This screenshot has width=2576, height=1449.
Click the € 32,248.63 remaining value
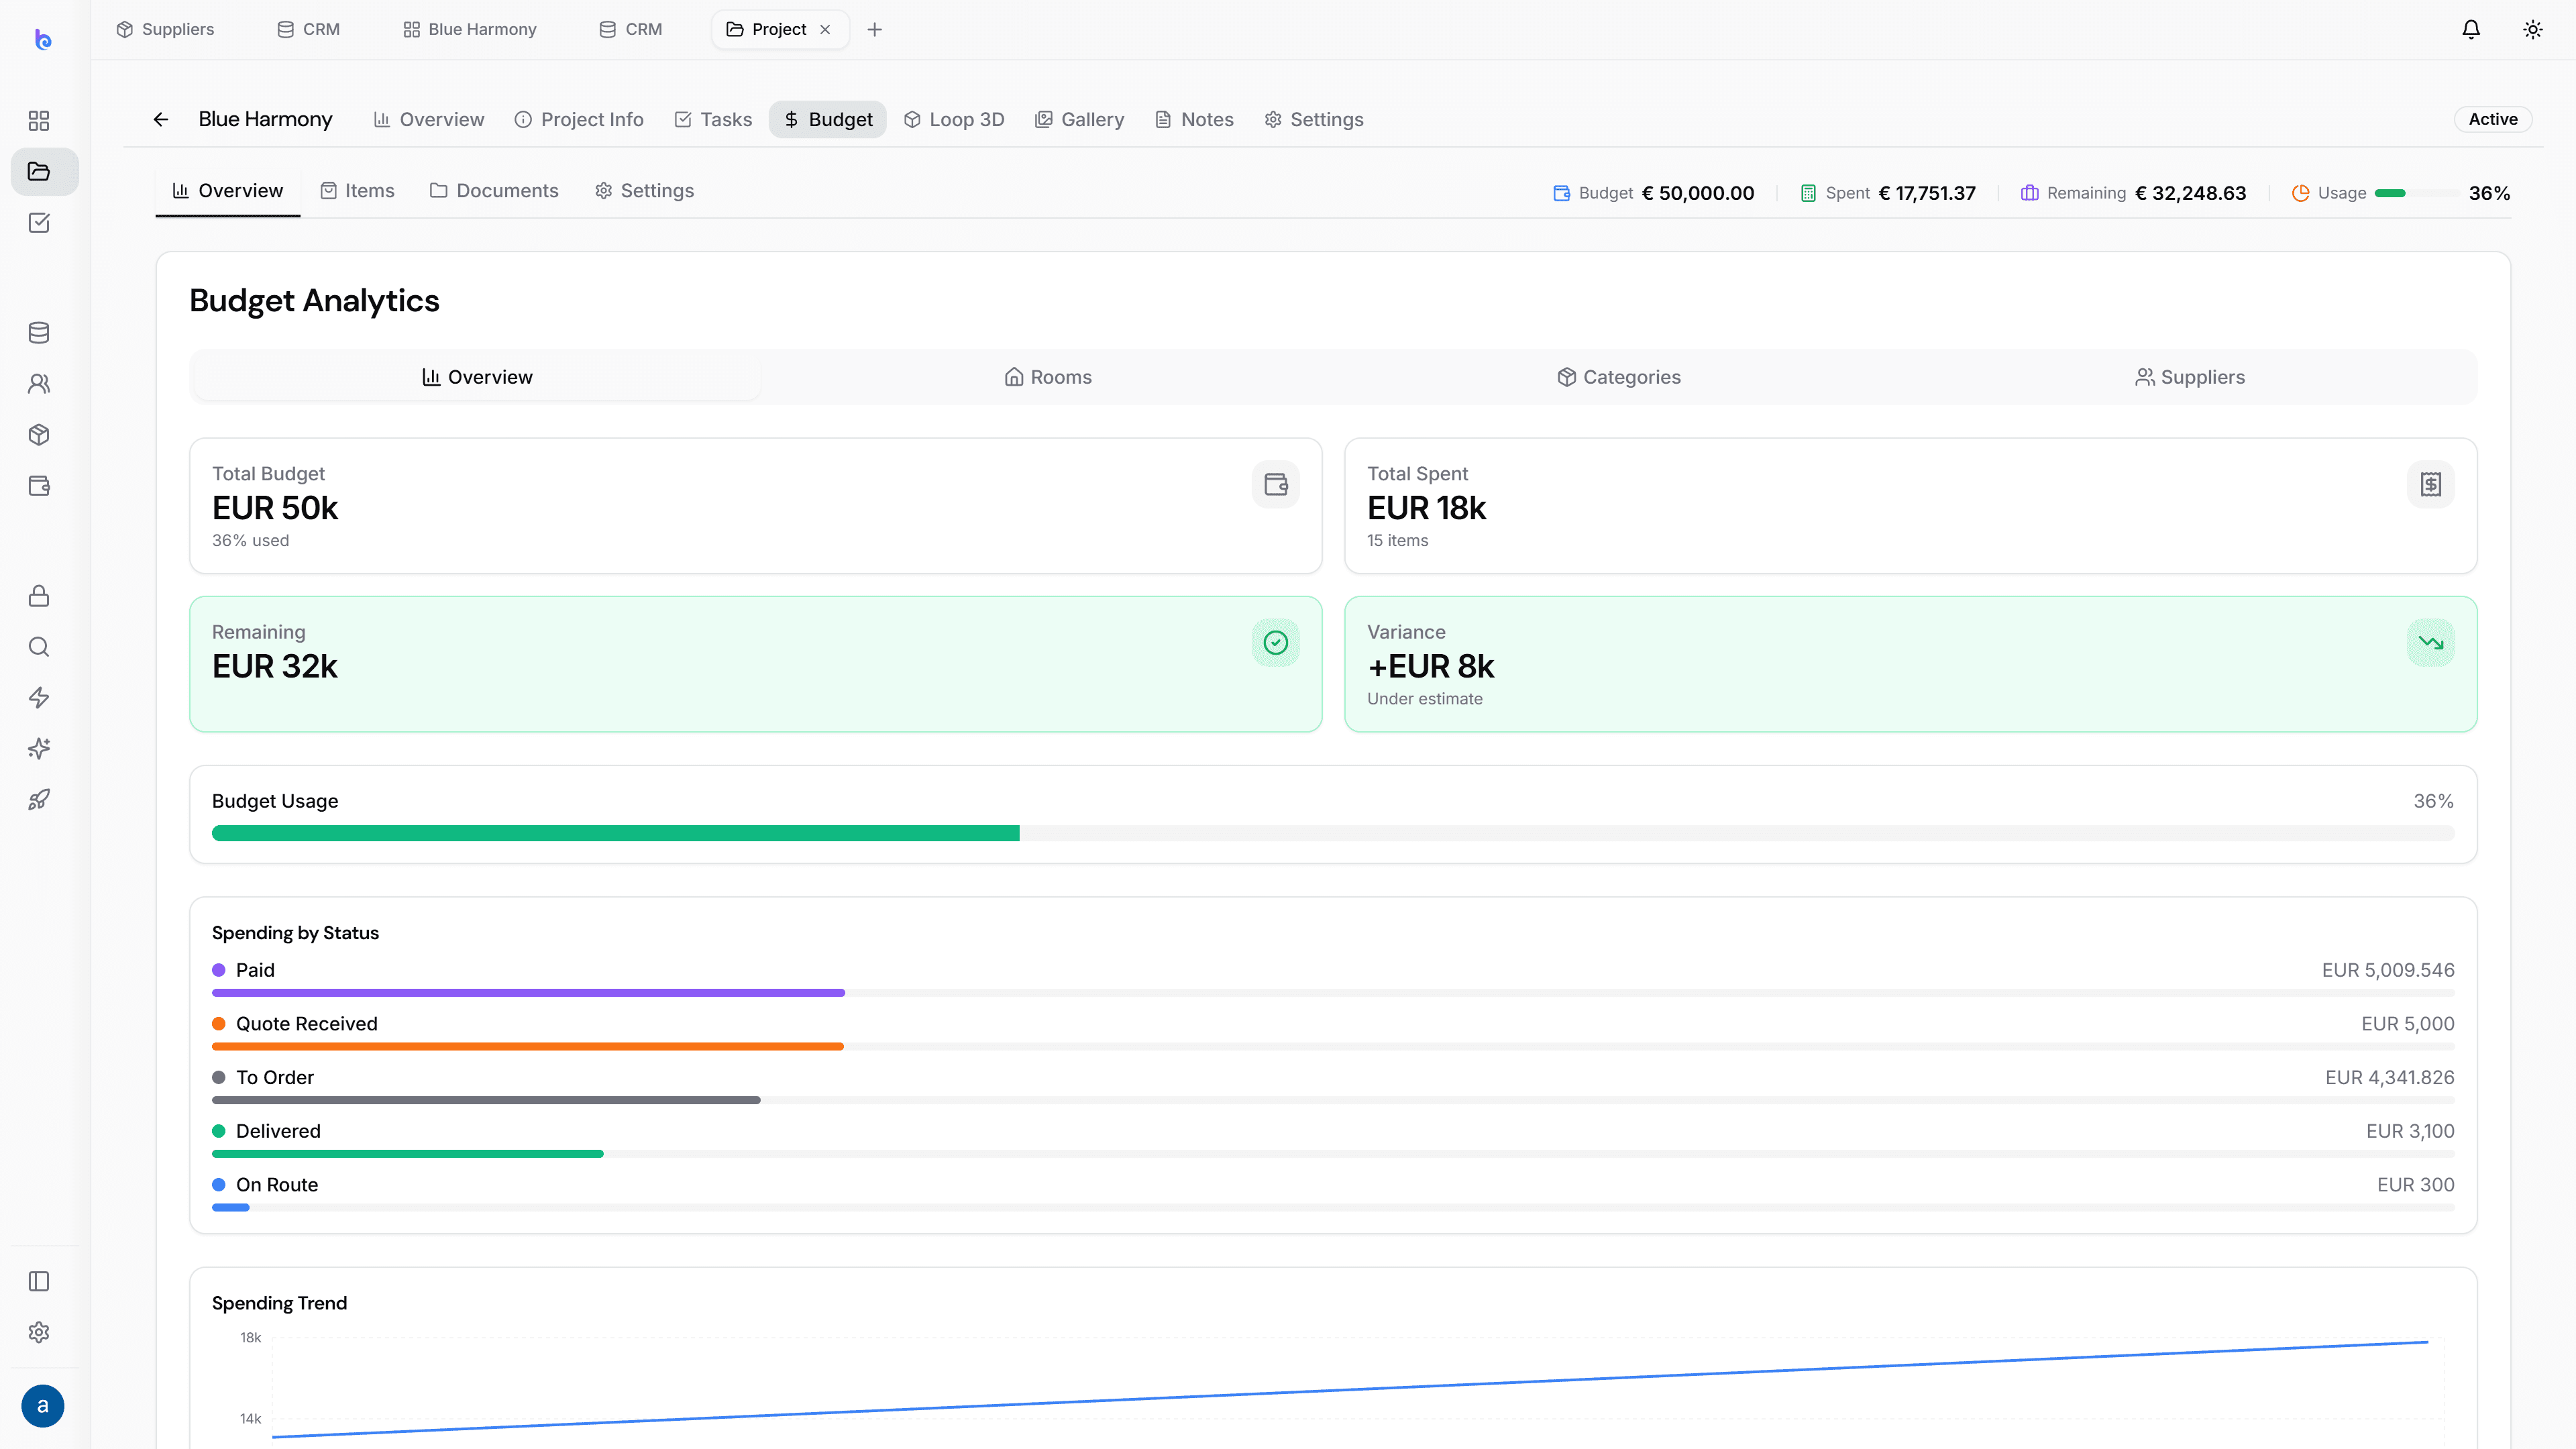point(2191,194)
